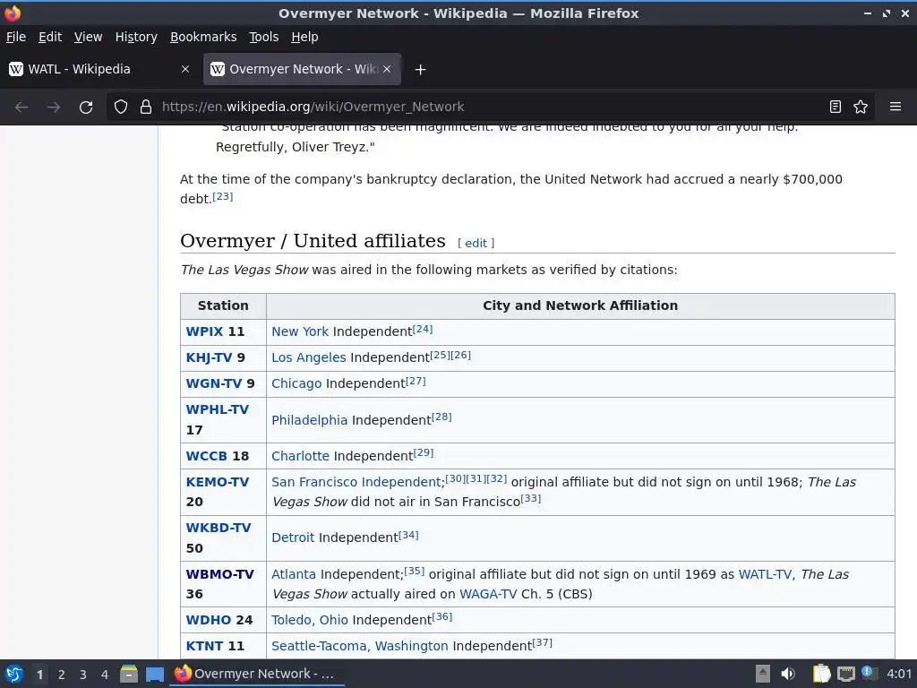Close the Overmyer Network tab
917x688 pixels.
pyautogui.click(x=387, y=69)
